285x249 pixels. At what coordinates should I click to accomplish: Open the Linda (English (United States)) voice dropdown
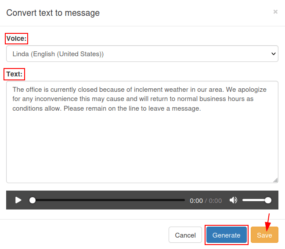pos(142,54)
